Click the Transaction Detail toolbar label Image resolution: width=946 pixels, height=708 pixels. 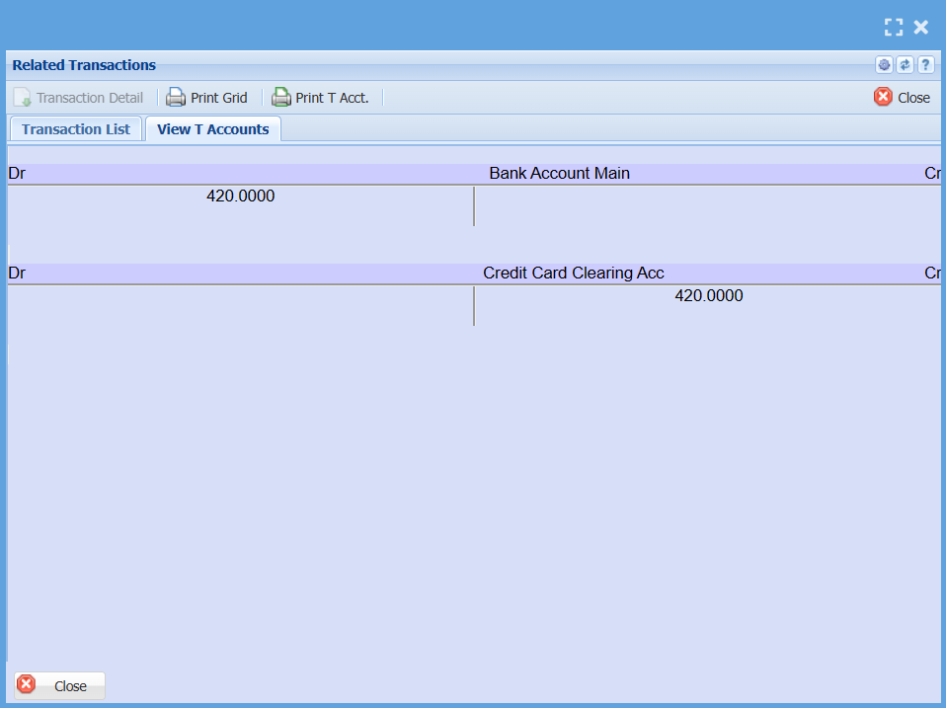90,98
